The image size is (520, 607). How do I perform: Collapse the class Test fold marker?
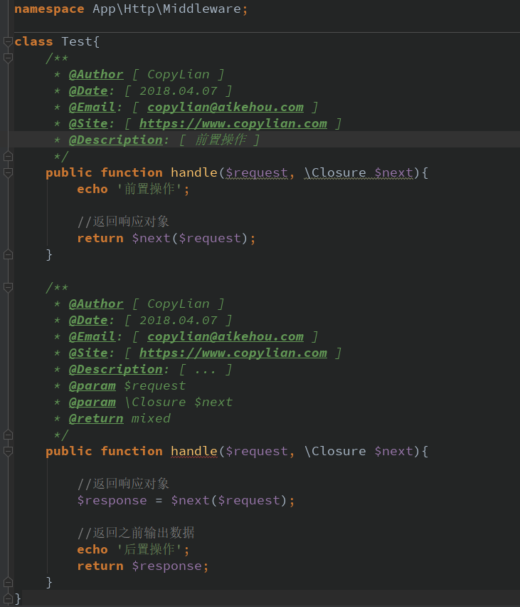click(8, 41)
